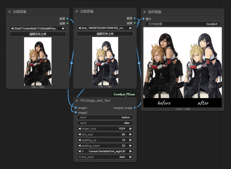This screenshot has width=231, height=169.
Task: Click 选择文件上传 in the second load node
Action: [105, 34]
